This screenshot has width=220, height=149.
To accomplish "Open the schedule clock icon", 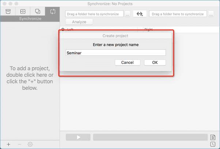I will [x=213, y=144].
